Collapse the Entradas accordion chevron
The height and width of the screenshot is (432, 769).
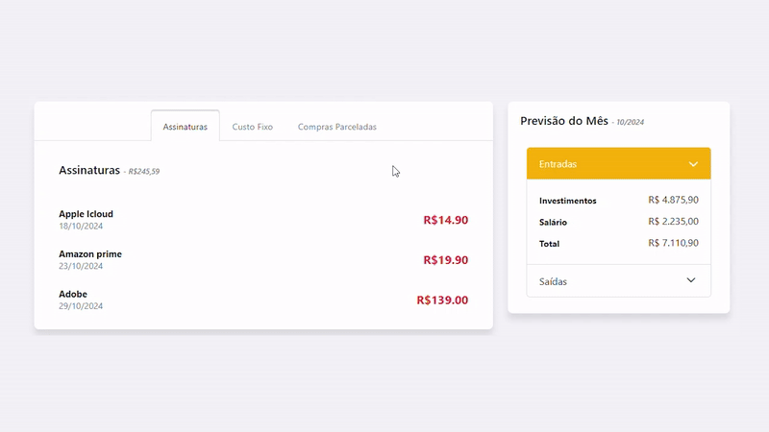(x=693, y=164)
